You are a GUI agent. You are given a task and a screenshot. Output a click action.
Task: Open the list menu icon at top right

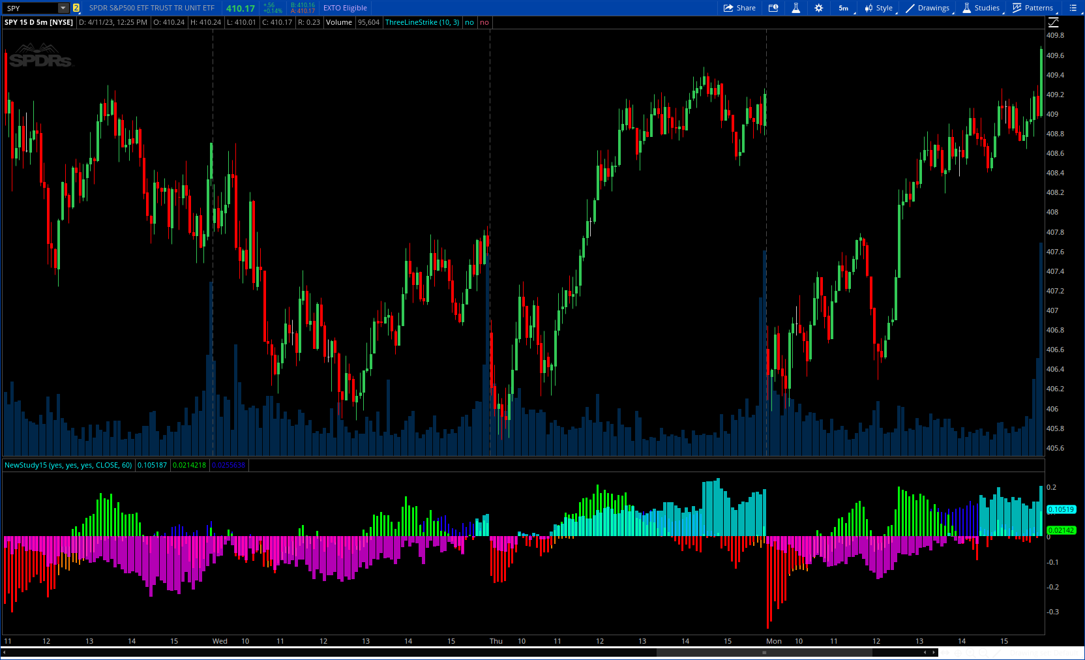1073,8
